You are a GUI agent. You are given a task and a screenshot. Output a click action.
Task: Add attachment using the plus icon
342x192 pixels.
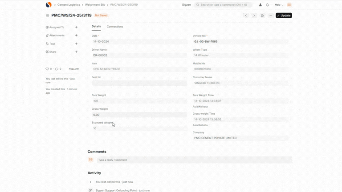[76, 36]
